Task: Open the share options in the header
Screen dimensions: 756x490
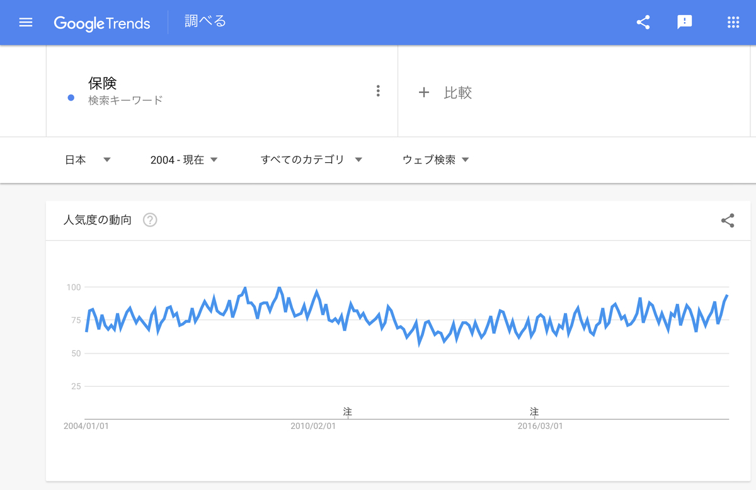Action: tap(643, 21)
